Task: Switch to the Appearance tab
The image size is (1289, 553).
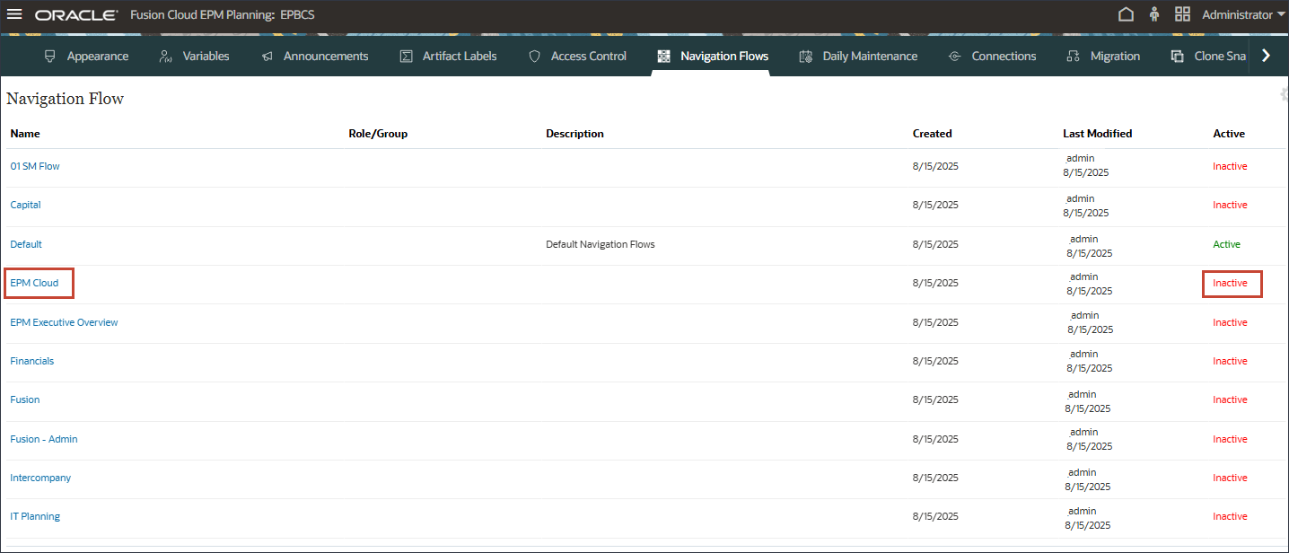Action: pyautogui.click(x=98, y=56)
